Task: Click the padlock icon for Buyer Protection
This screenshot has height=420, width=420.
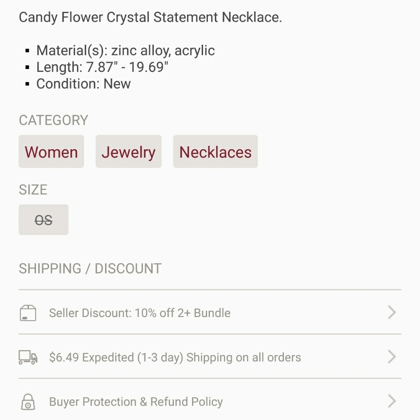Action: tap(27, 402)
